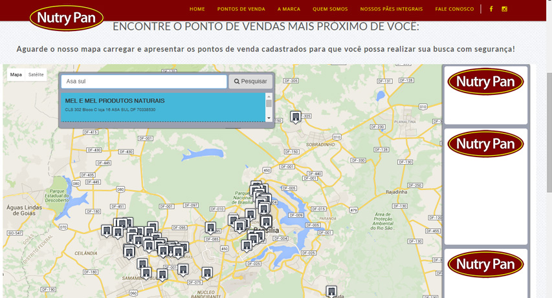The width and height of the screenshot is (552, 298).
Task: Switch map to Mapa view
Action: click(16, 75)
